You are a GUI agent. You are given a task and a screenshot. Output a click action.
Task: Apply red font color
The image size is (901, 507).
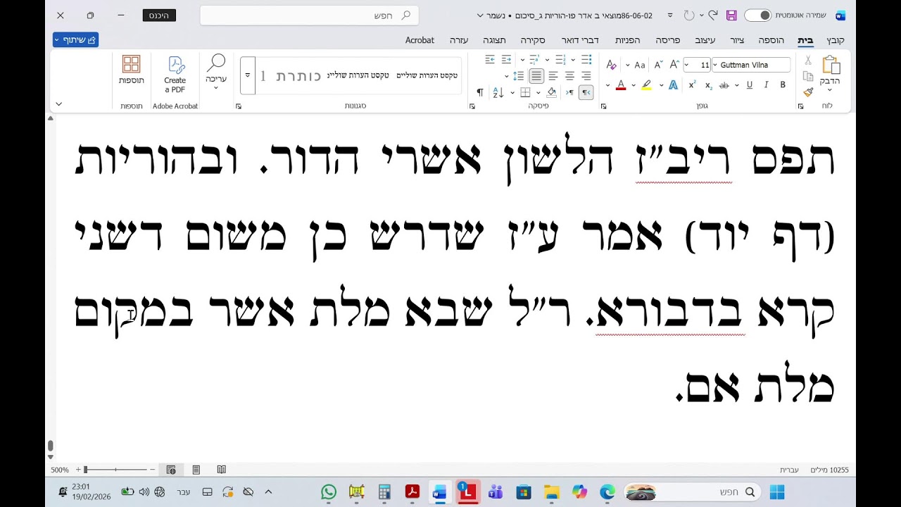pos(621,84)
